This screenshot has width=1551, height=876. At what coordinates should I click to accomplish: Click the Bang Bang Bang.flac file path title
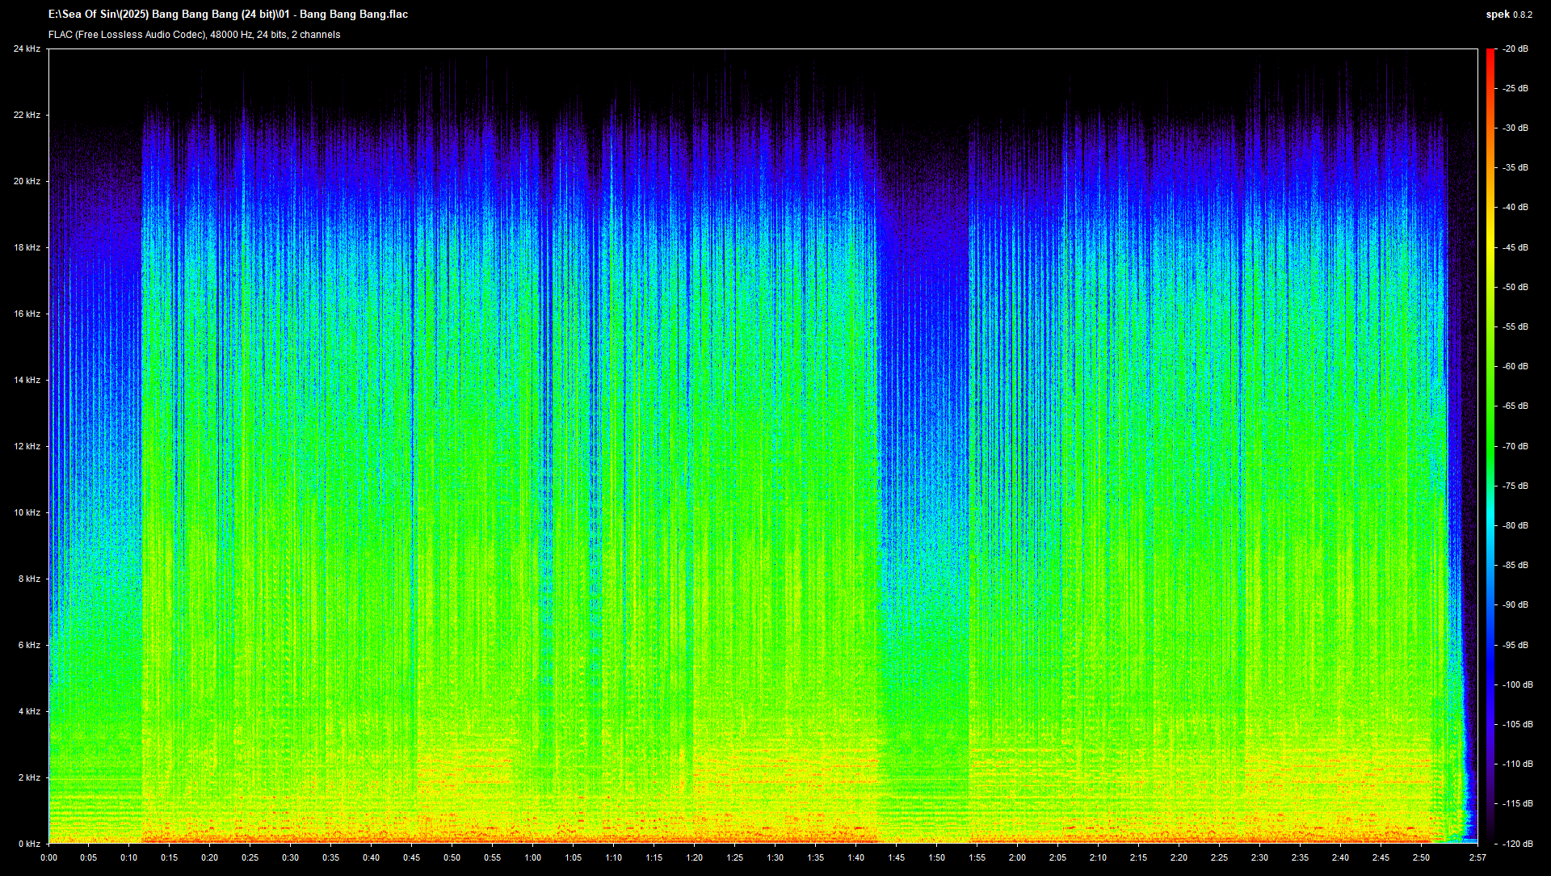(228, 15)
